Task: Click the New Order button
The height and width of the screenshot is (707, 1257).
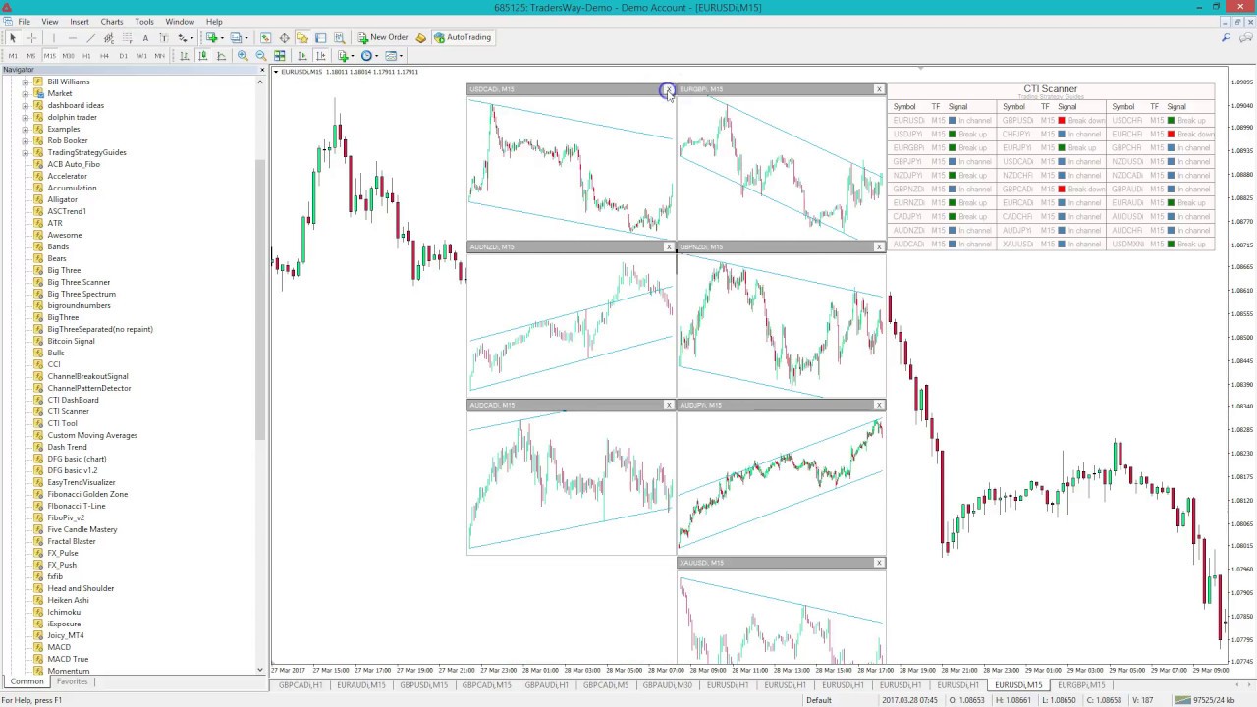Action: [x=383, y=37]
